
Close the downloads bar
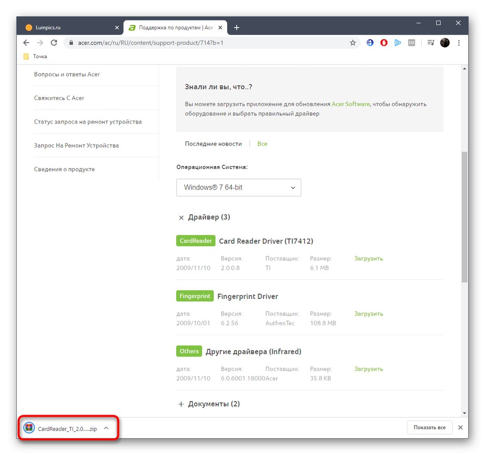tap(460, 427)
